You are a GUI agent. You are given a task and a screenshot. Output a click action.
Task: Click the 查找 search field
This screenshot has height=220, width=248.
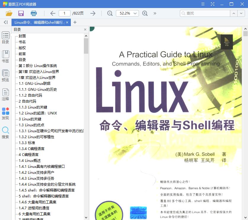(x=205, y=13)
